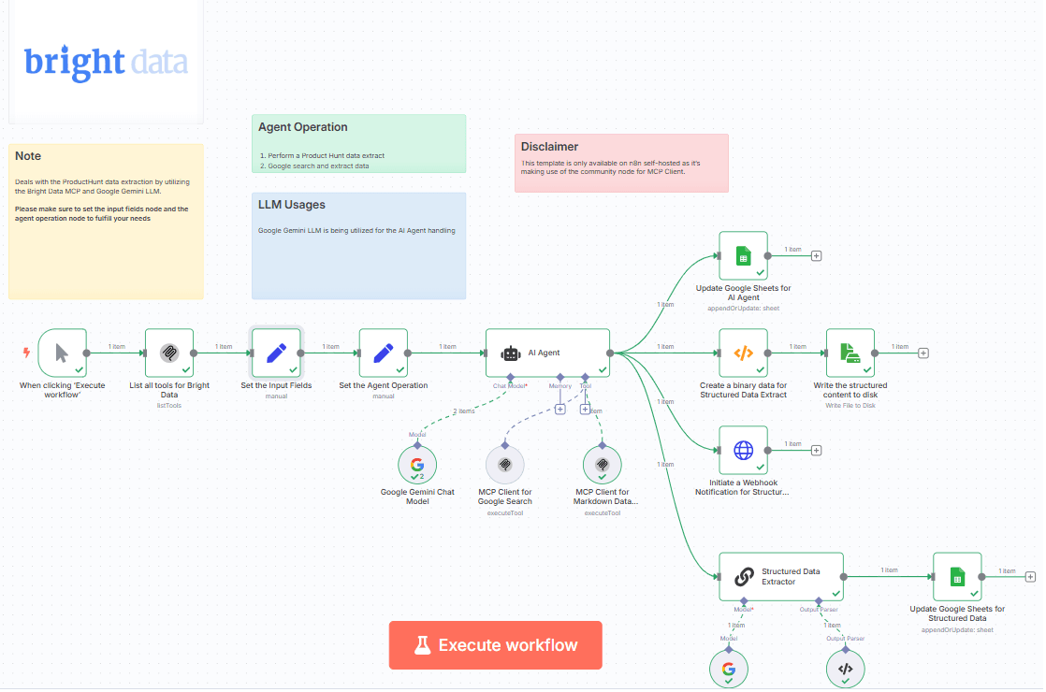This screenshot has width=1046, height=692.
Task: Click the Structured Data Extractor Model connector
Action: pos(744,601)
